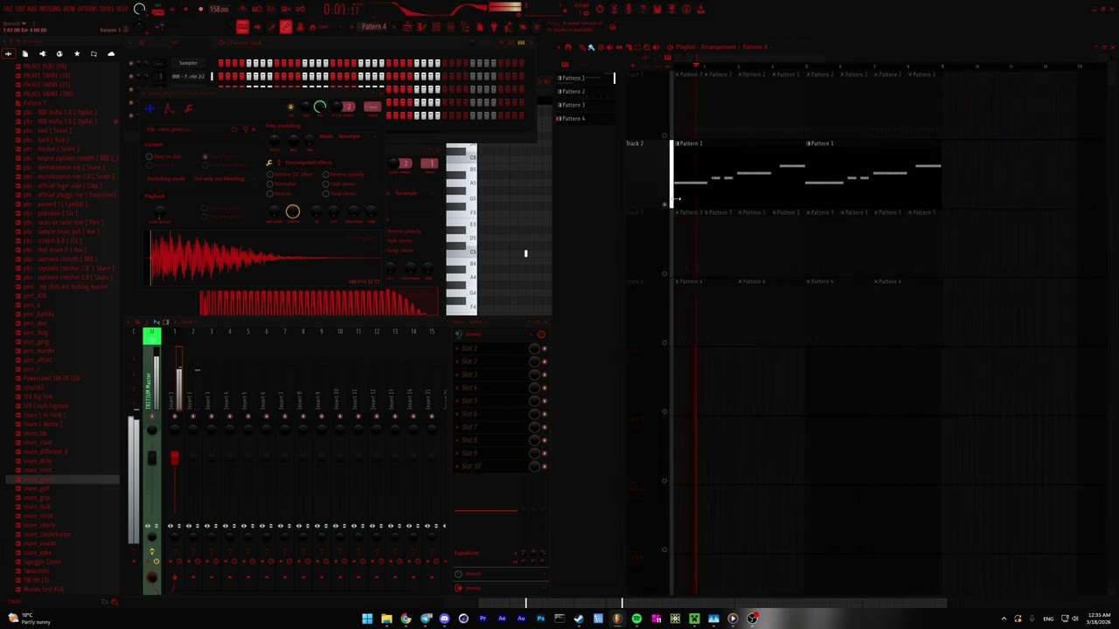This screenshot has height=629, width=1119.
Task: Select the Sampler channel button
Action: (x=189, y=63)
